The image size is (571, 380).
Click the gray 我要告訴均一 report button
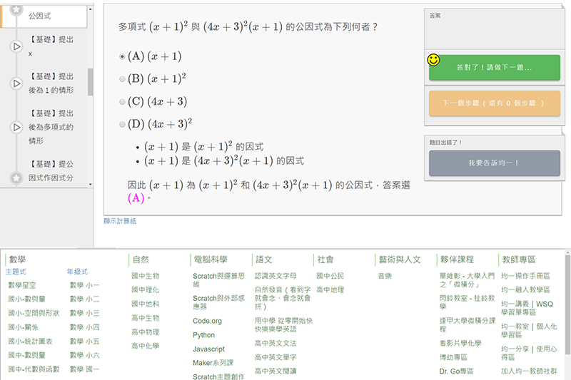point(495,163)
